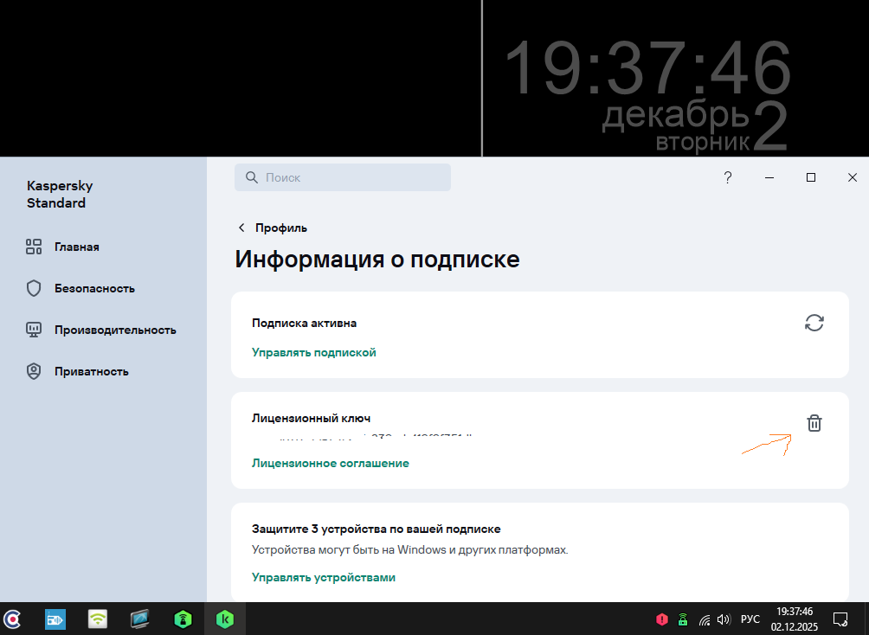The width and height of the screenshot is (869, 635).
Task: Open the green Kaspersky taskbar app icon
Action: [x=225, y=619]
